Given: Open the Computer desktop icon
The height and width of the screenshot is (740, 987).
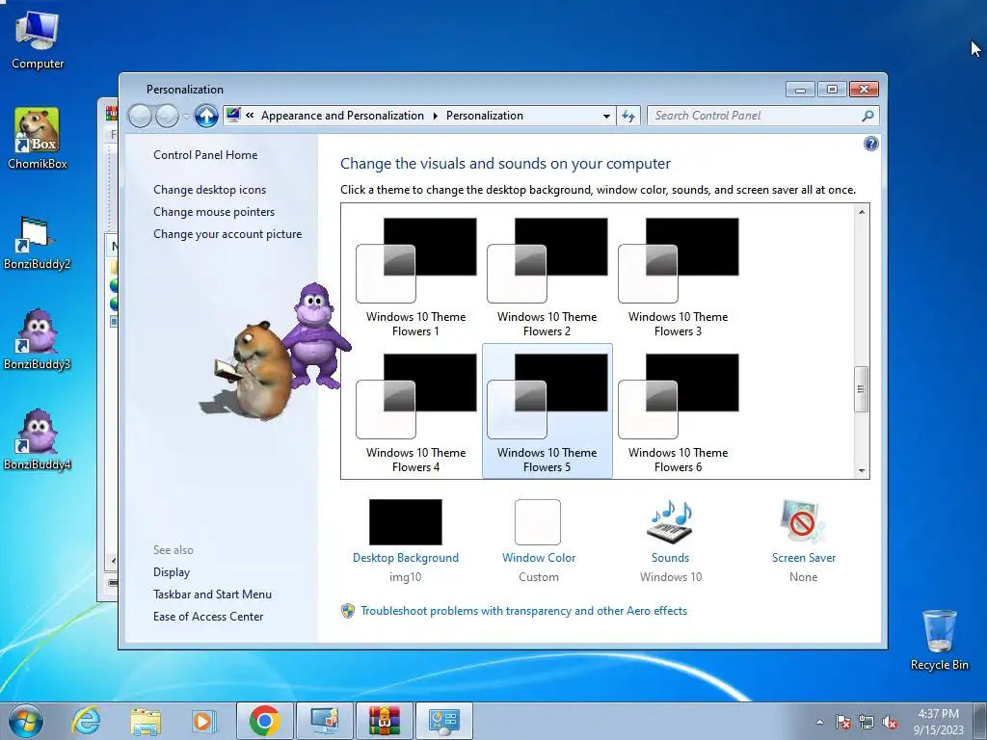Looking at the screenshot, I should coord(38,39).
